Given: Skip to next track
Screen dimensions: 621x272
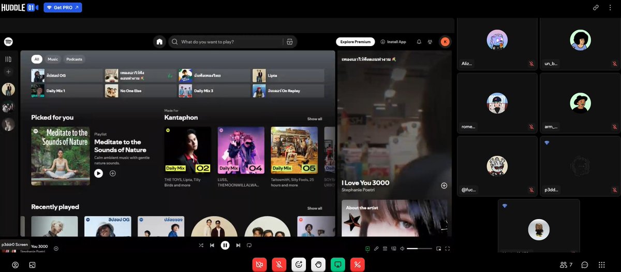Looking at the screenshot, I should [x=238, y=245].
